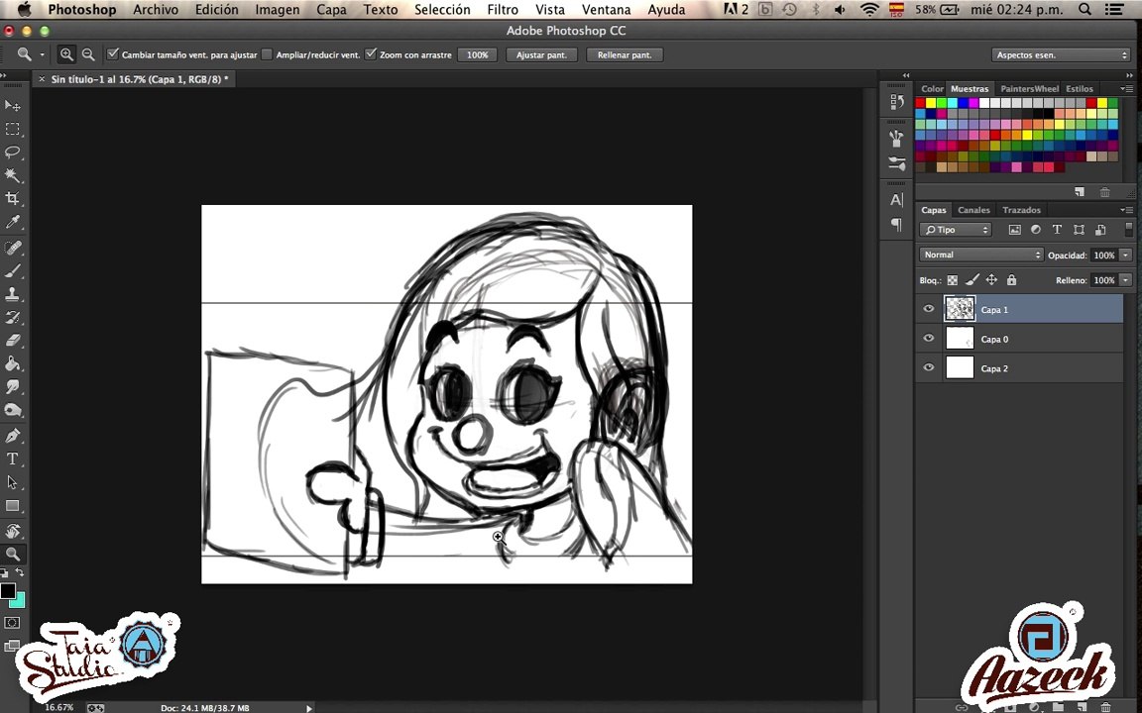This screenshot has height=713, width=1142.
Task: Select the Magic Wand tool
Action: tap(12, 175)
